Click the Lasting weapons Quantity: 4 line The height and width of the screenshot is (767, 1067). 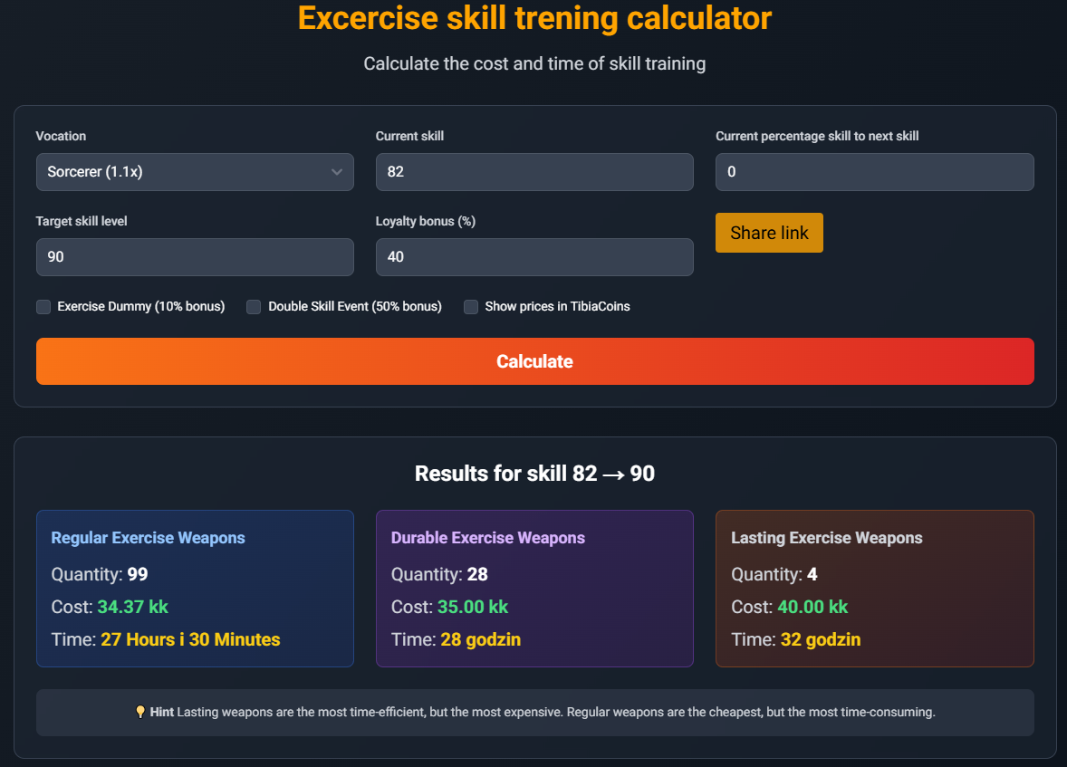[774, 574]
